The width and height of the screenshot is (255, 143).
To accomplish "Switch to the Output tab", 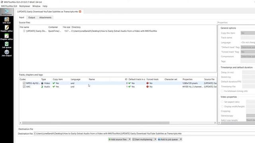I will click(31, 17).
